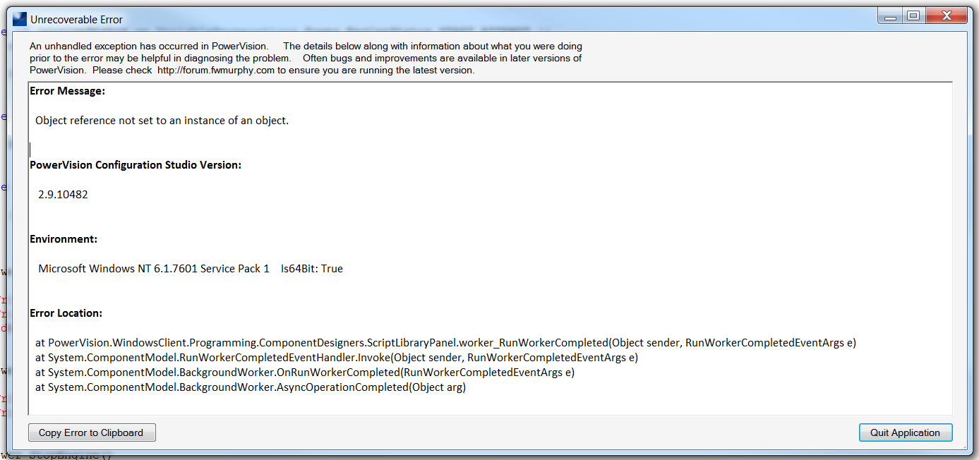This screenshot has height=460, width=979.
Task: Click the Is64Bit: True text
Action: coord(311,269)
